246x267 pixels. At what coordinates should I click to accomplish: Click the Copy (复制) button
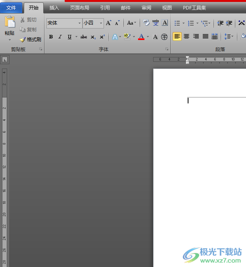click(x=28, y=30)
